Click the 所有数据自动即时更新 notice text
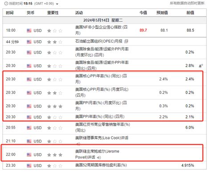This screenshot has height=172, width=211. 187,3
